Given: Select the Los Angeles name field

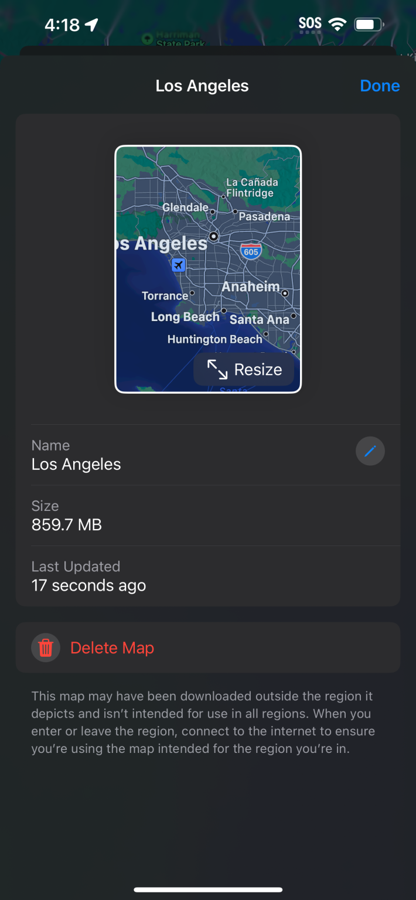Looking at the screenshot, I should click(76, 464).
